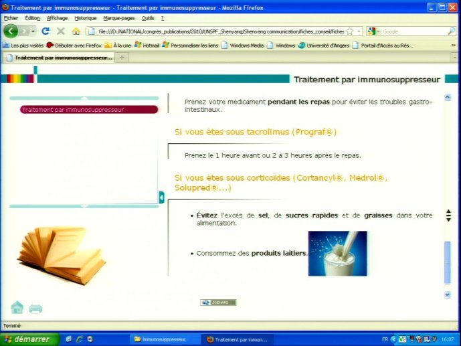Click the Terminé status bar text
461x346 pixels.
click(12, 326)
